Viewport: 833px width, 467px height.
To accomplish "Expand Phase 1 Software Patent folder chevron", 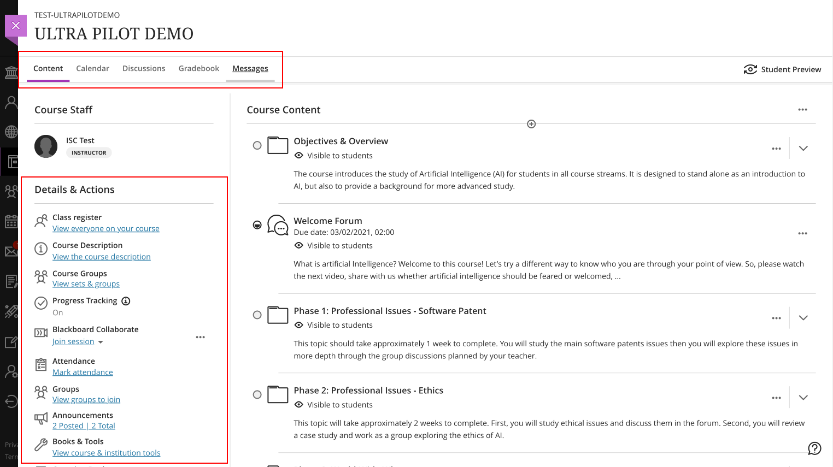I will (x=803, y=318).
